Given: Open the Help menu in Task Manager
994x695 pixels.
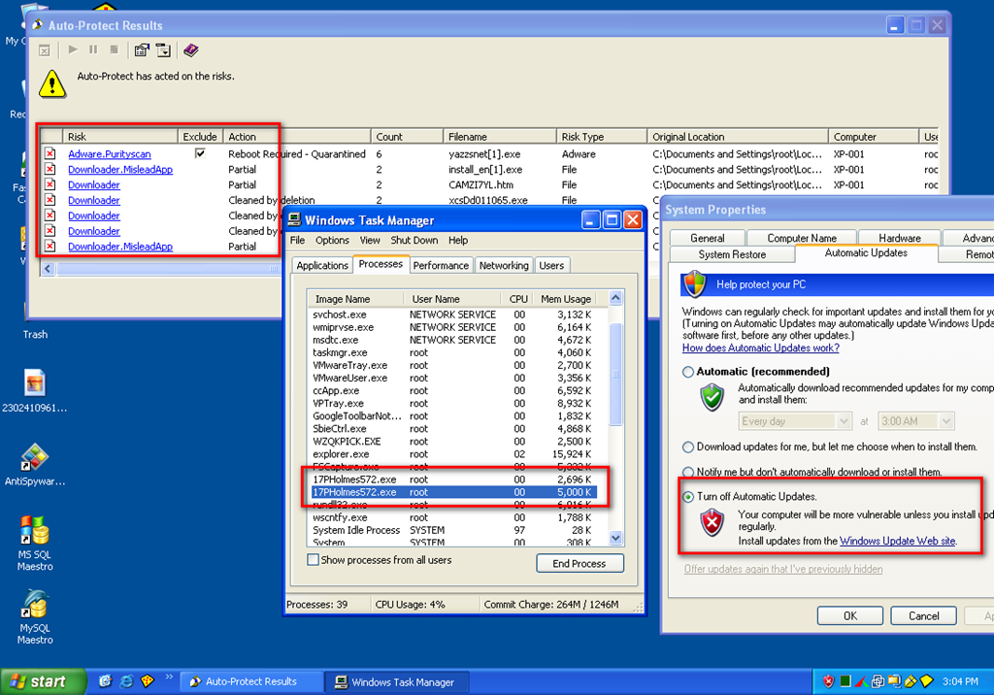Looking at the screenshot, I should tap(458, 241).
